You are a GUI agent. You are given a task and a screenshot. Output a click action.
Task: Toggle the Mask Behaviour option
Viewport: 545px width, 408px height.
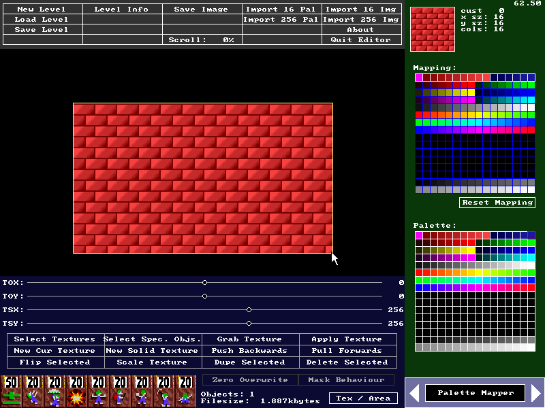(x=347, y=380)
